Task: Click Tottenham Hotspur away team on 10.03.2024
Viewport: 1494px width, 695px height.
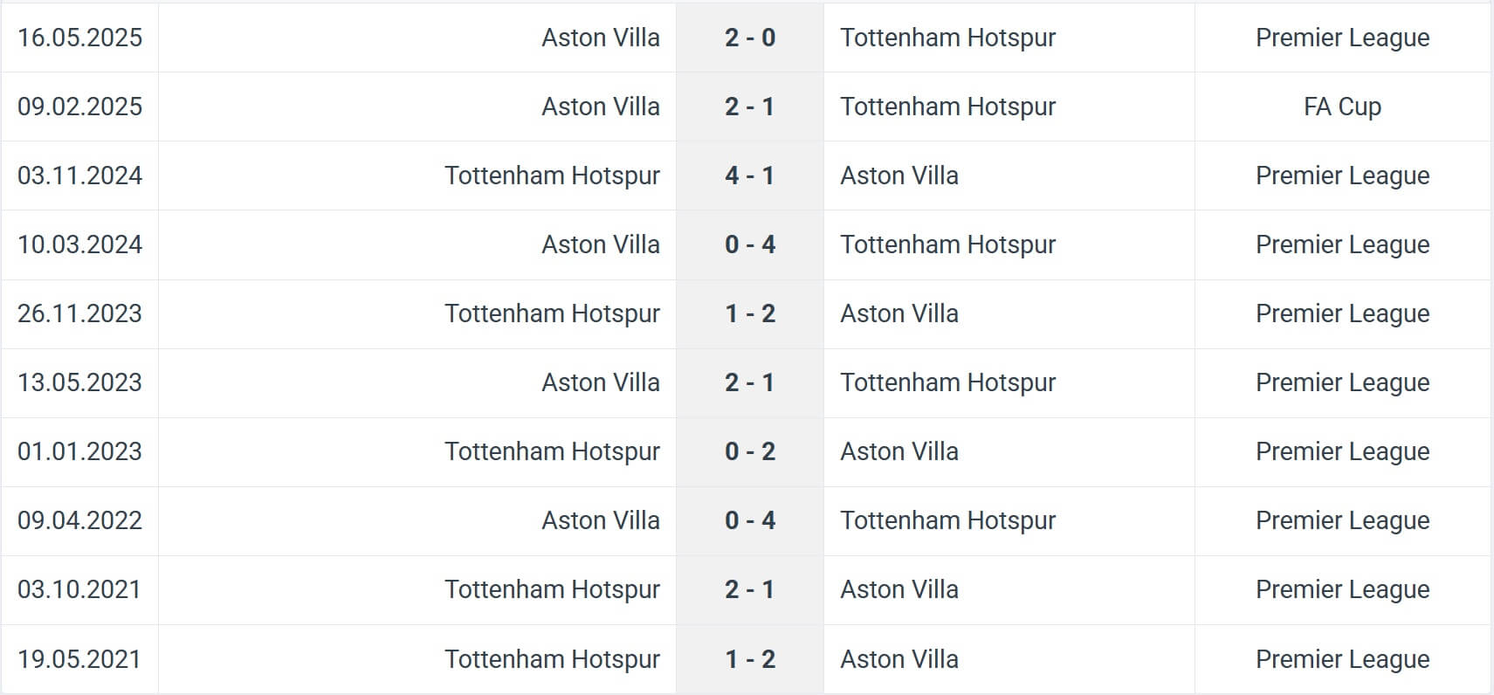Action: pos(947,244)
